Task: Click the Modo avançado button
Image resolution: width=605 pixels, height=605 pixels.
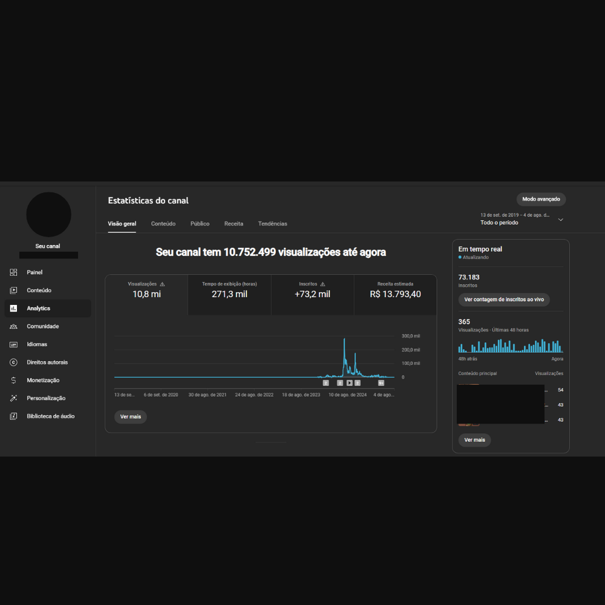Action: (x=541, y=199)
